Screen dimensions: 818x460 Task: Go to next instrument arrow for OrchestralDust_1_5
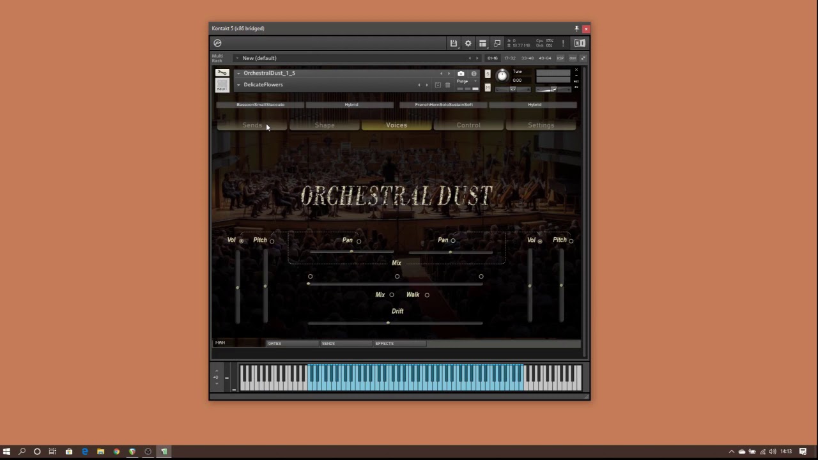(x=449, y=73)
